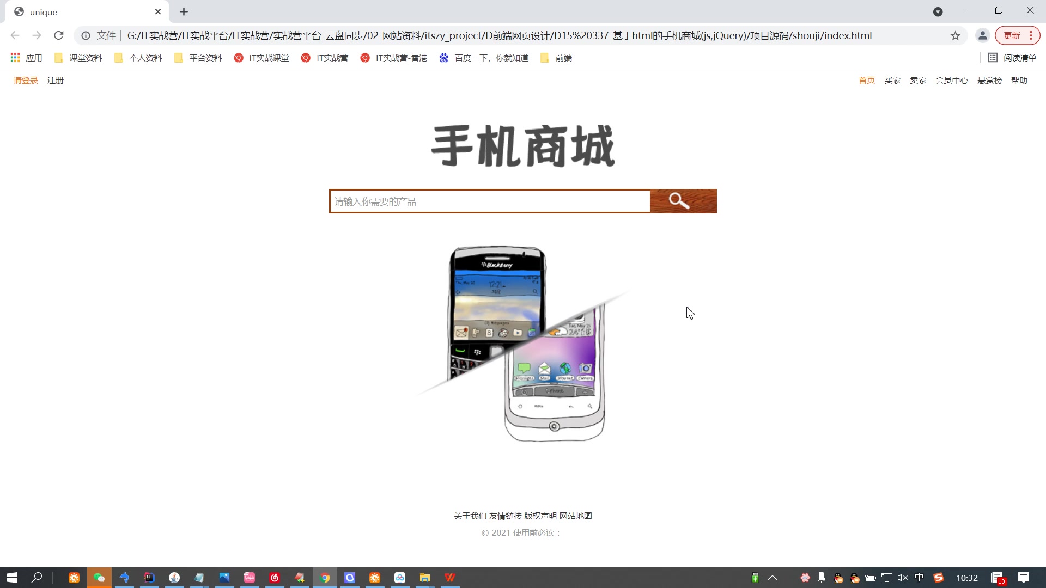Open the 注册 register link
Image resolution: width=1046 pixels, height=588 pixels.
[56, 81]
